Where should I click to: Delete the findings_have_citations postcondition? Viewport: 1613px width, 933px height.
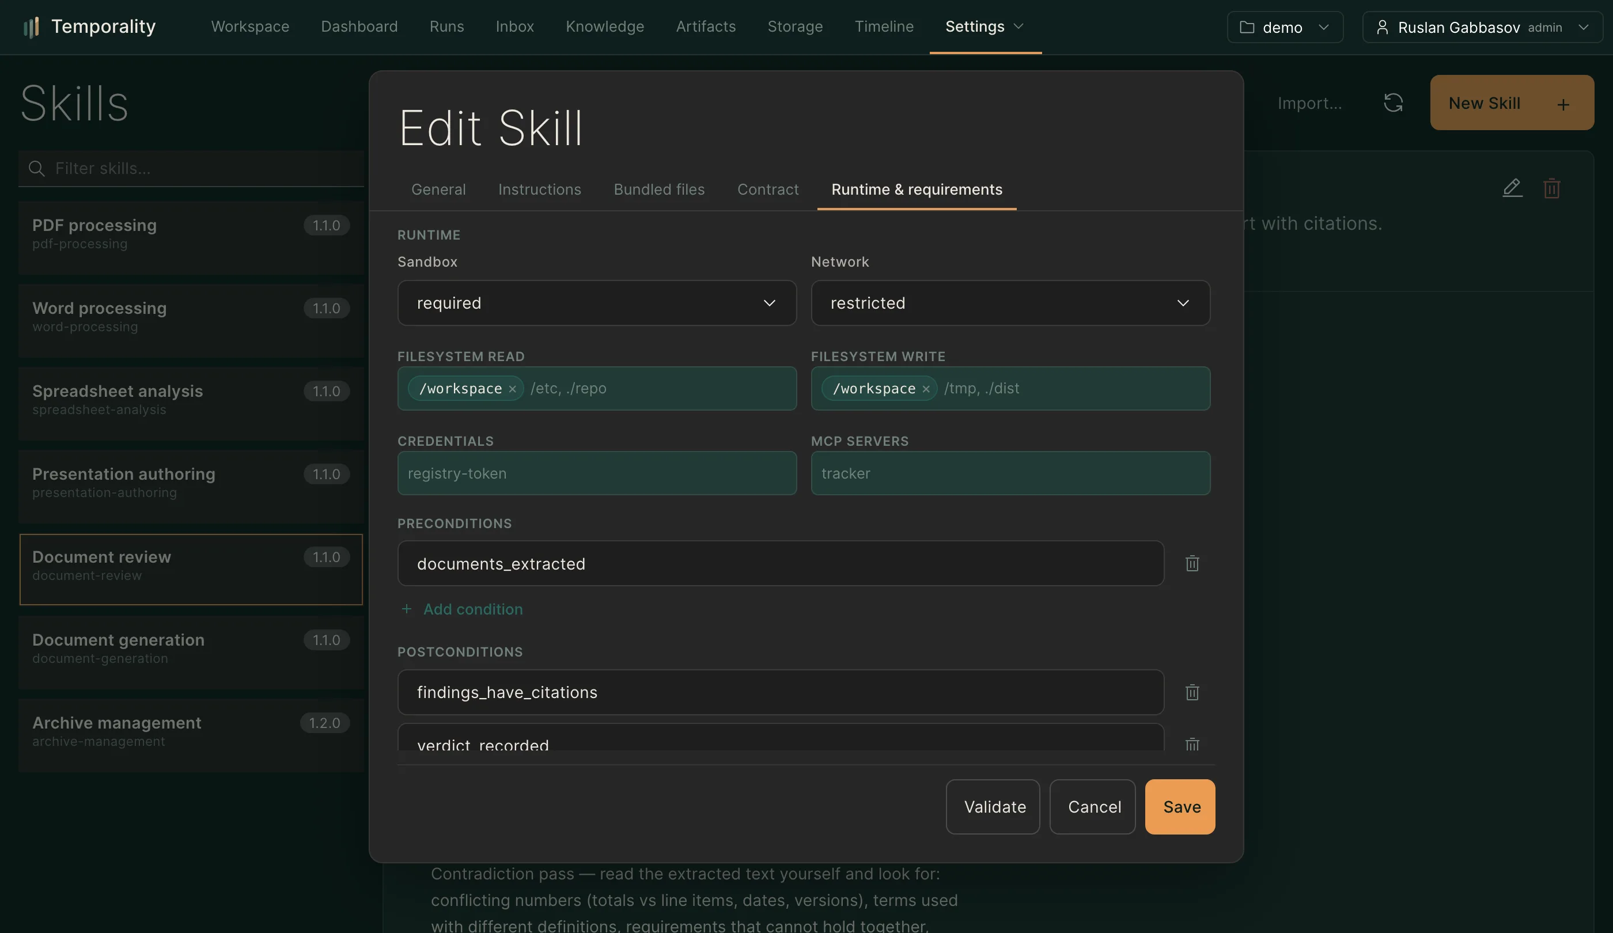click(x=1192, y=692)
